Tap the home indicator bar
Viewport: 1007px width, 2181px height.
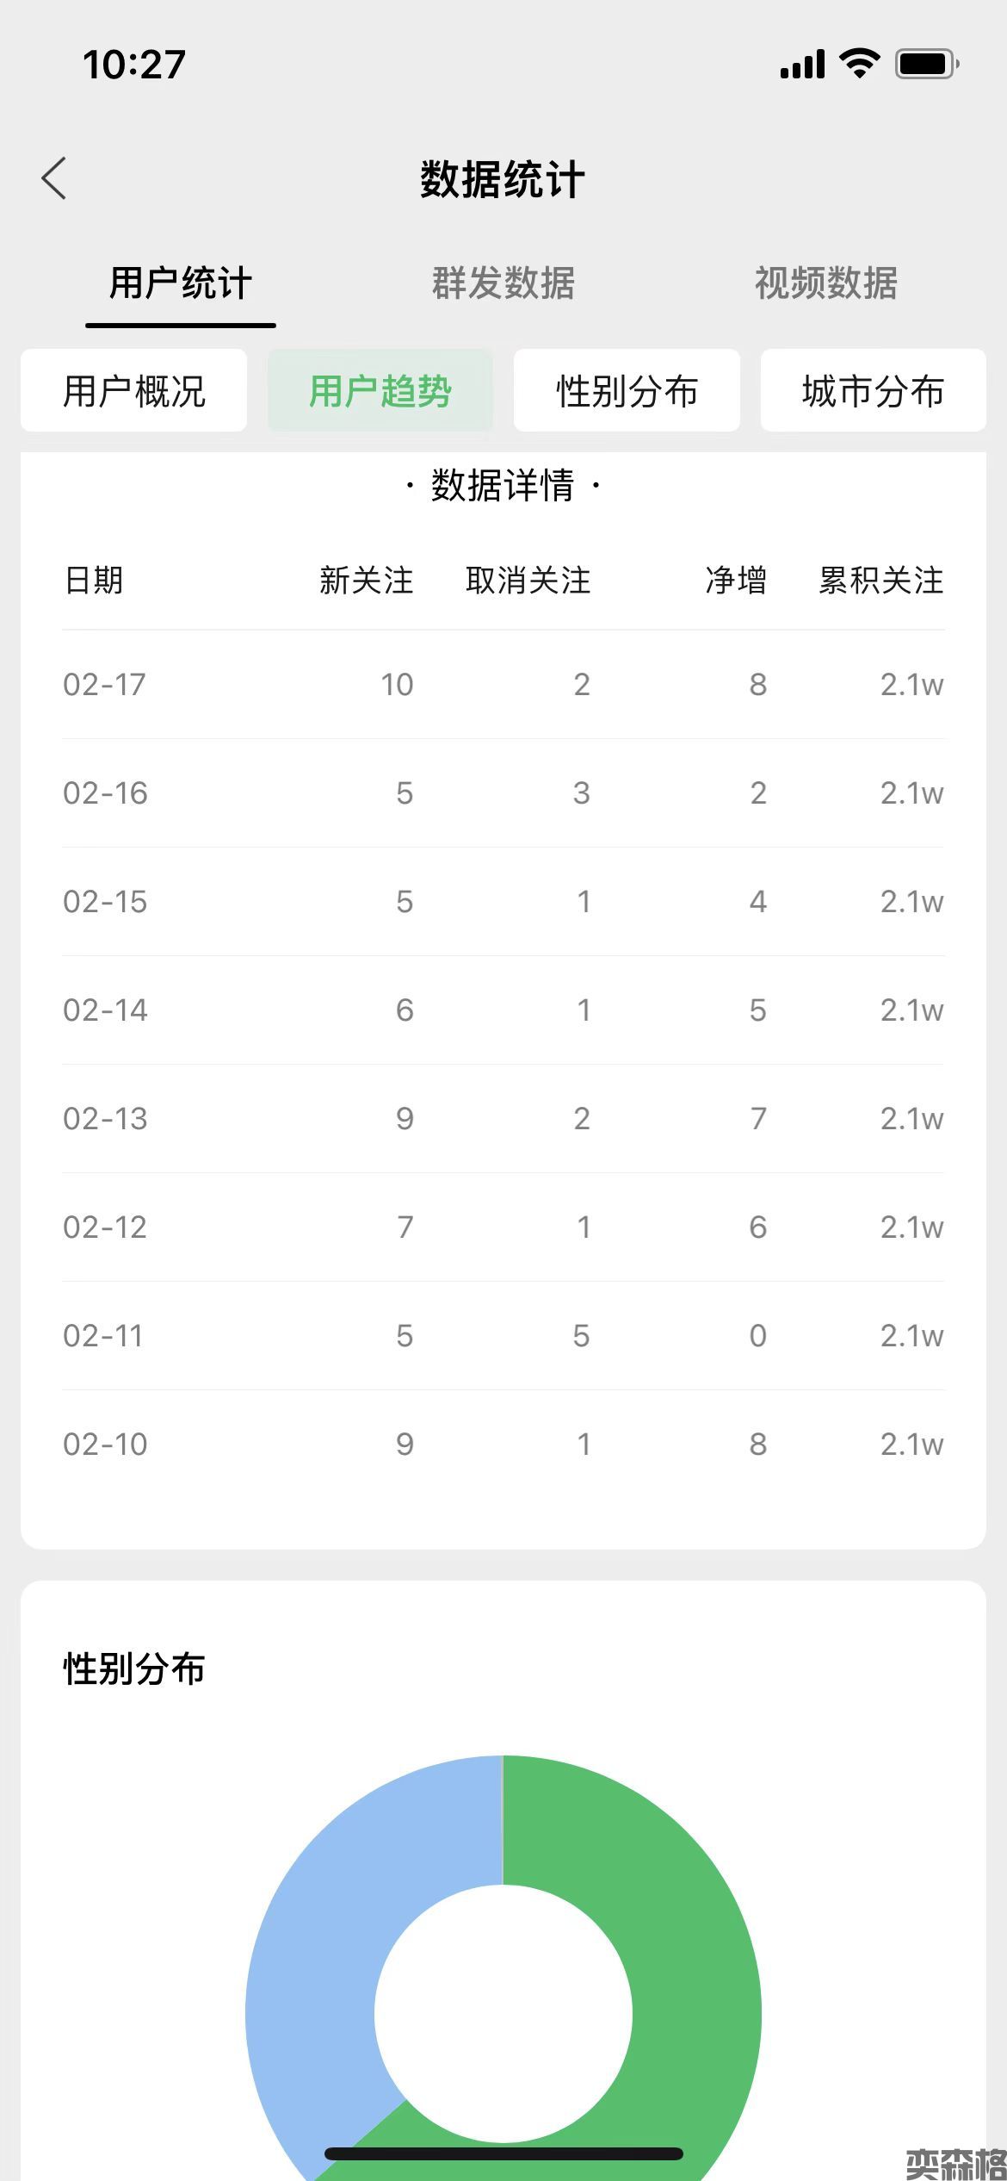click(x=504, y=2153)
